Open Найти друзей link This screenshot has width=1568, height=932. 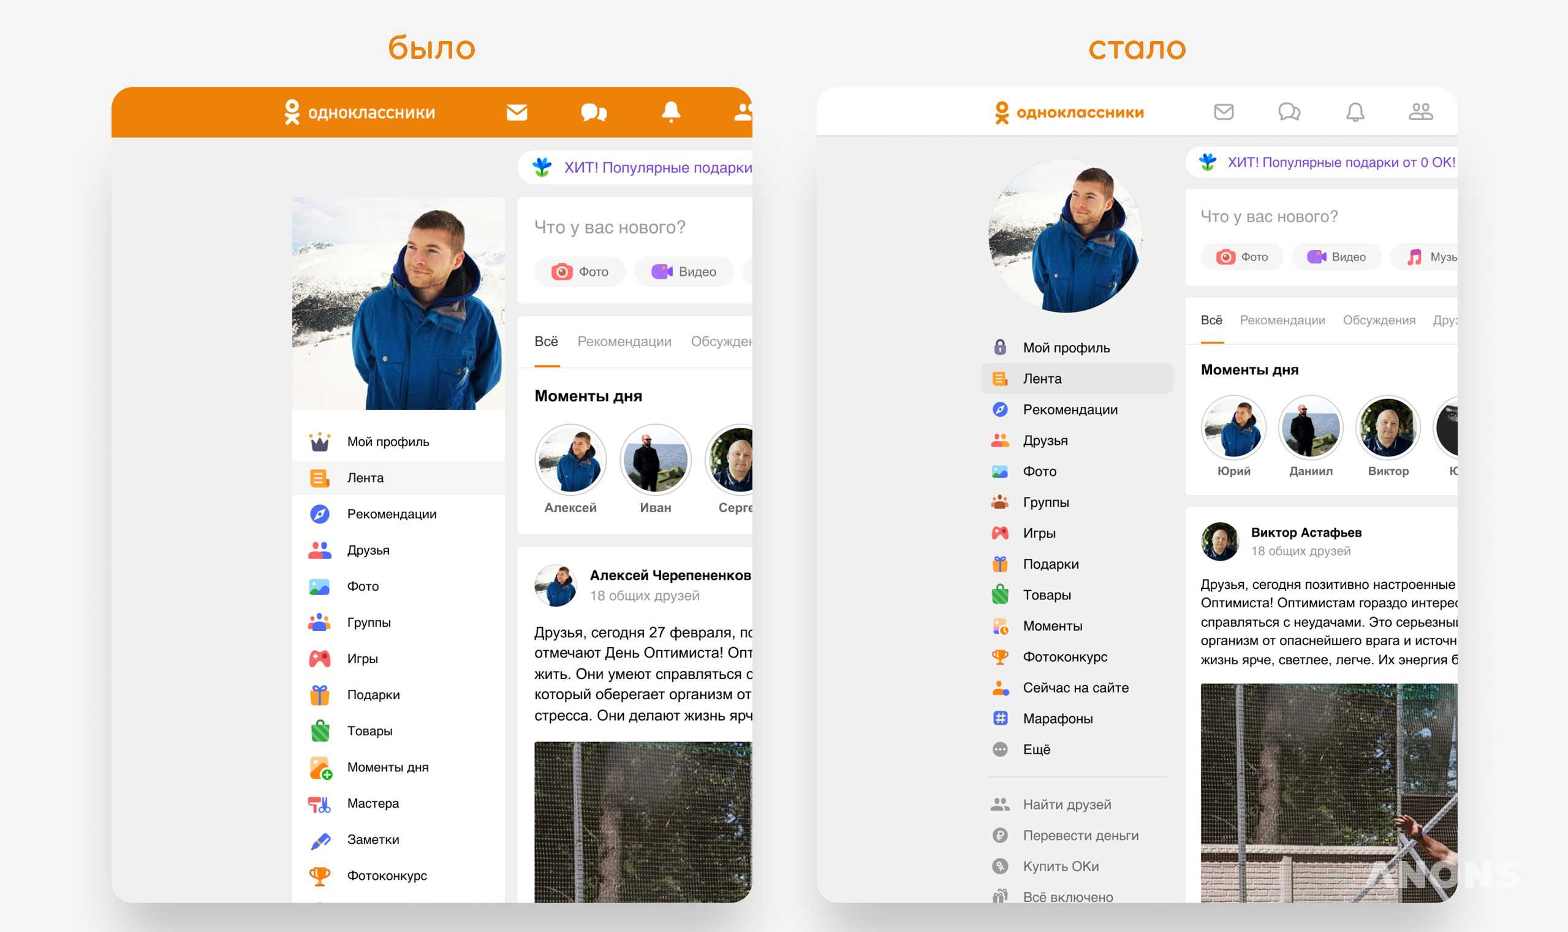click(1066, 805)
